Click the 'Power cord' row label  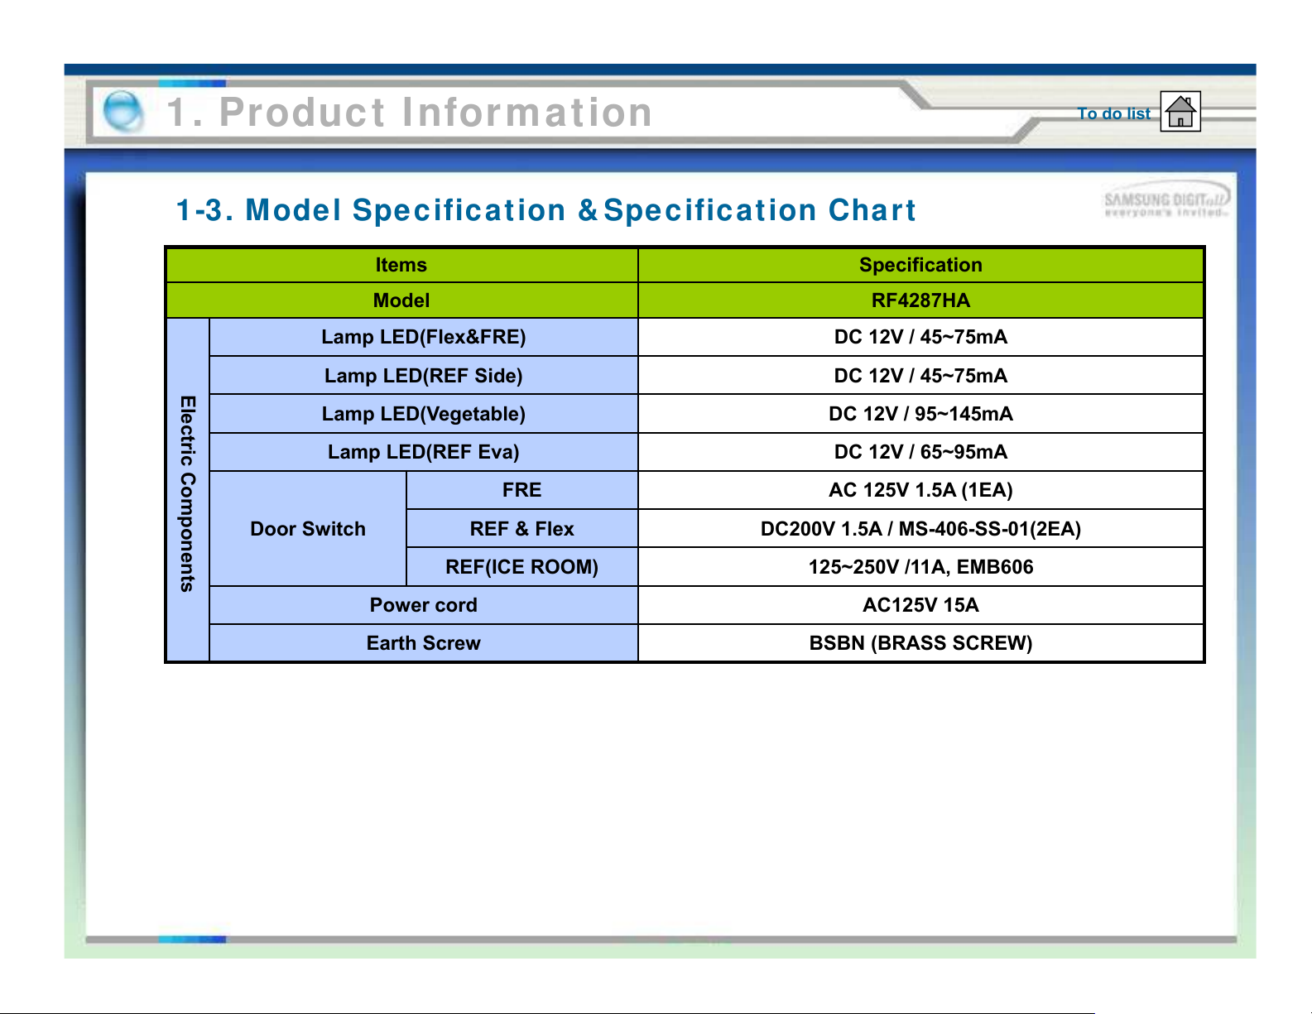[424, 605]
